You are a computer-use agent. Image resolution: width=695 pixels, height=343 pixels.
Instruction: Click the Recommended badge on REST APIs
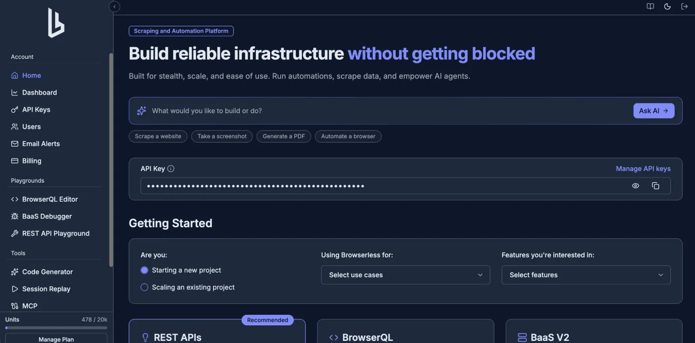(x=268, y=320)
